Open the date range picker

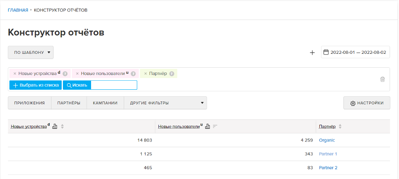[355, 52]
